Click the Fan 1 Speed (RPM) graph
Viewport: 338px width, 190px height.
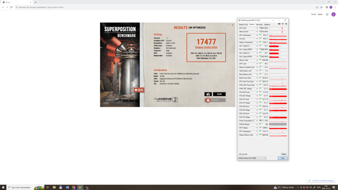click(278, 49)
